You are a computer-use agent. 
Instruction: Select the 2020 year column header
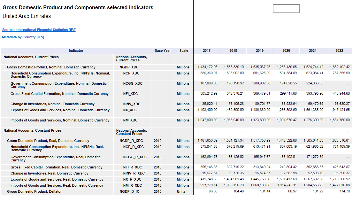(286, 50)
